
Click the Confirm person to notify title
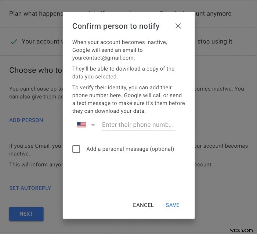click(x=116, y=26)
